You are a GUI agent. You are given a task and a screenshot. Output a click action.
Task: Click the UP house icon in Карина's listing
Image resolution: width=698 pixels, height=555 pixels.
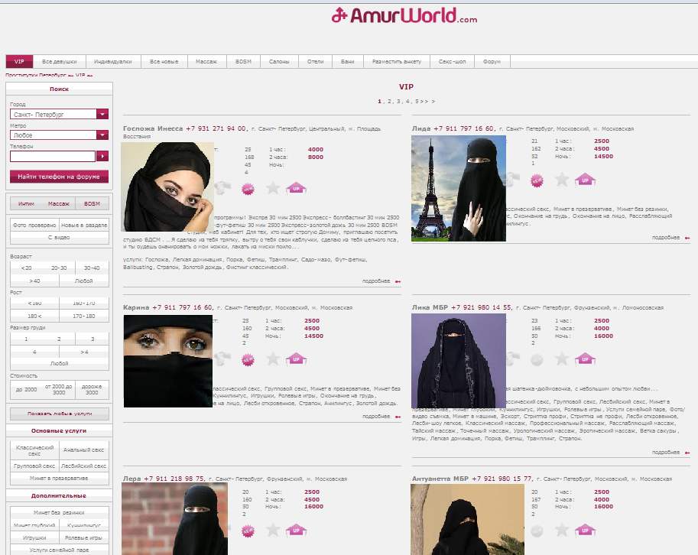click(296, 359)
